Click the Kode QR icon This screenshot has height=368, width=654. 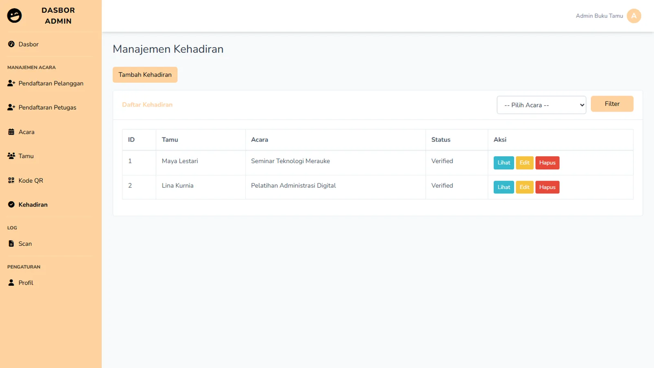(x=11, y=180)
